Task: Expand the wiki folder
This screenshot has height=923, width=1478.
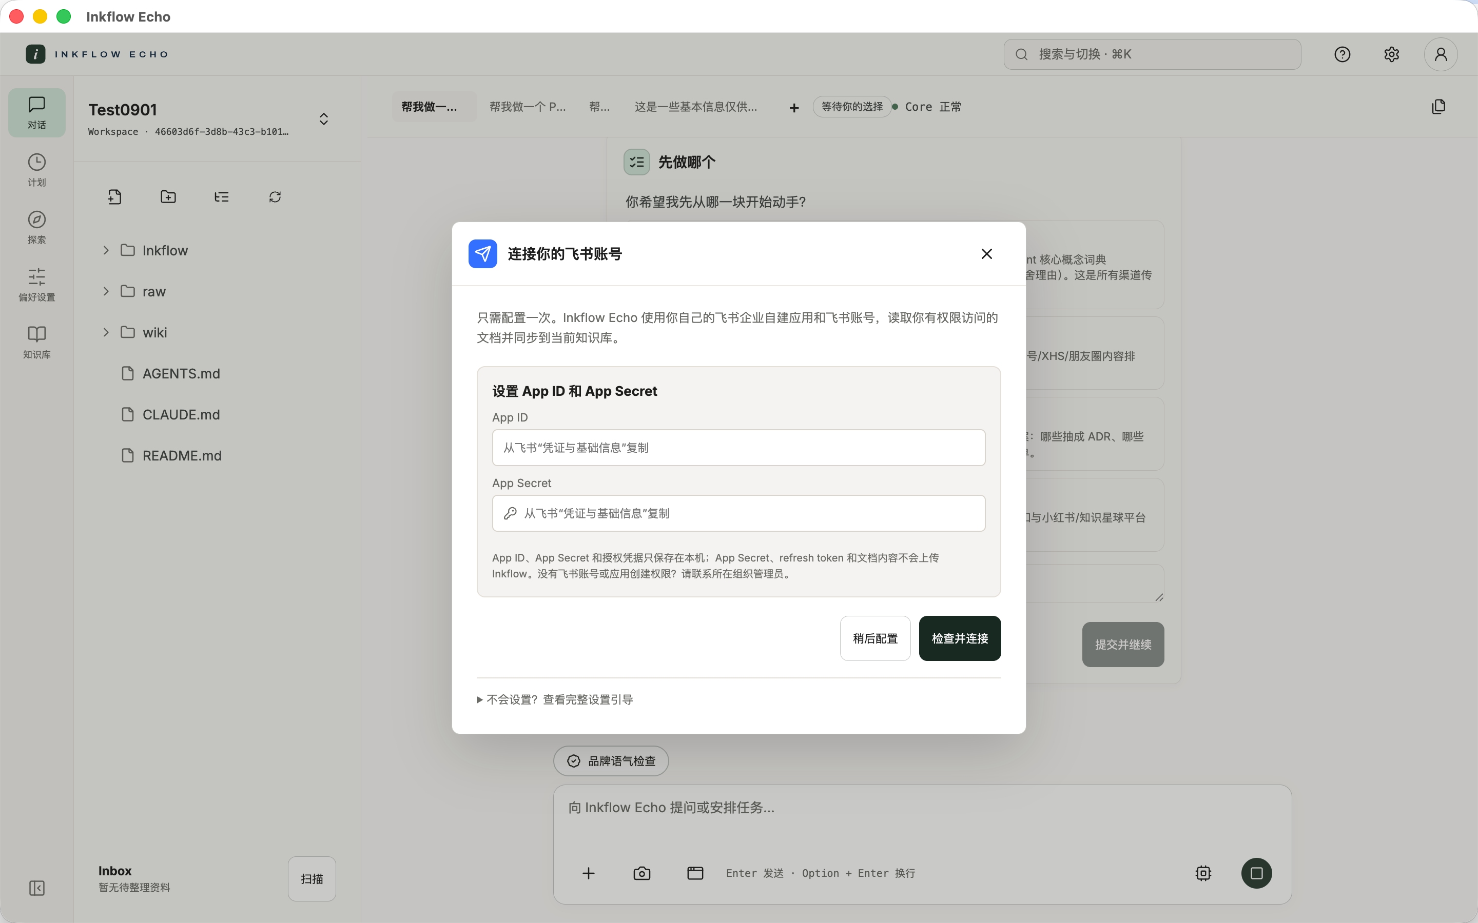Action: pos(106,332)
